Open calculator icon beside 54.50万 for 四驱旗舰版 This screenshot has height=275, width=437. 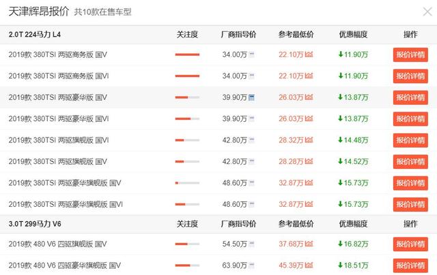251,244
